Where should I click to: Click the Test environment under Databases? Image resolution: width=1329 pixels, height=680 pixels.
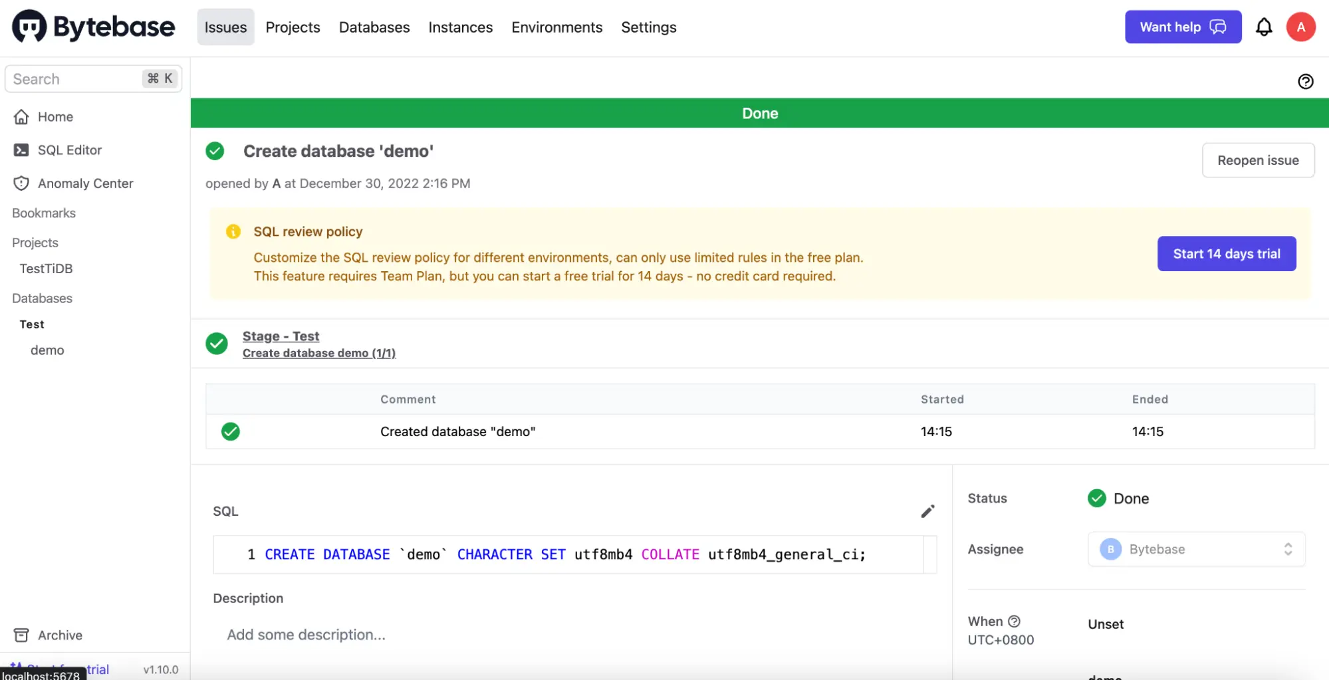click(32, 324)
